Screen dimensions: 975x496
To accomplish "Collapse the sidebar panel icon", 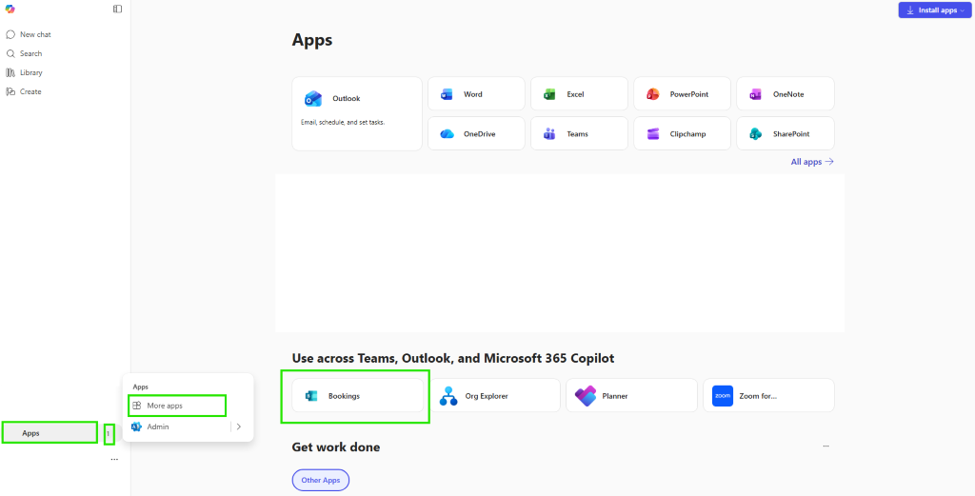I will [117, 10].
